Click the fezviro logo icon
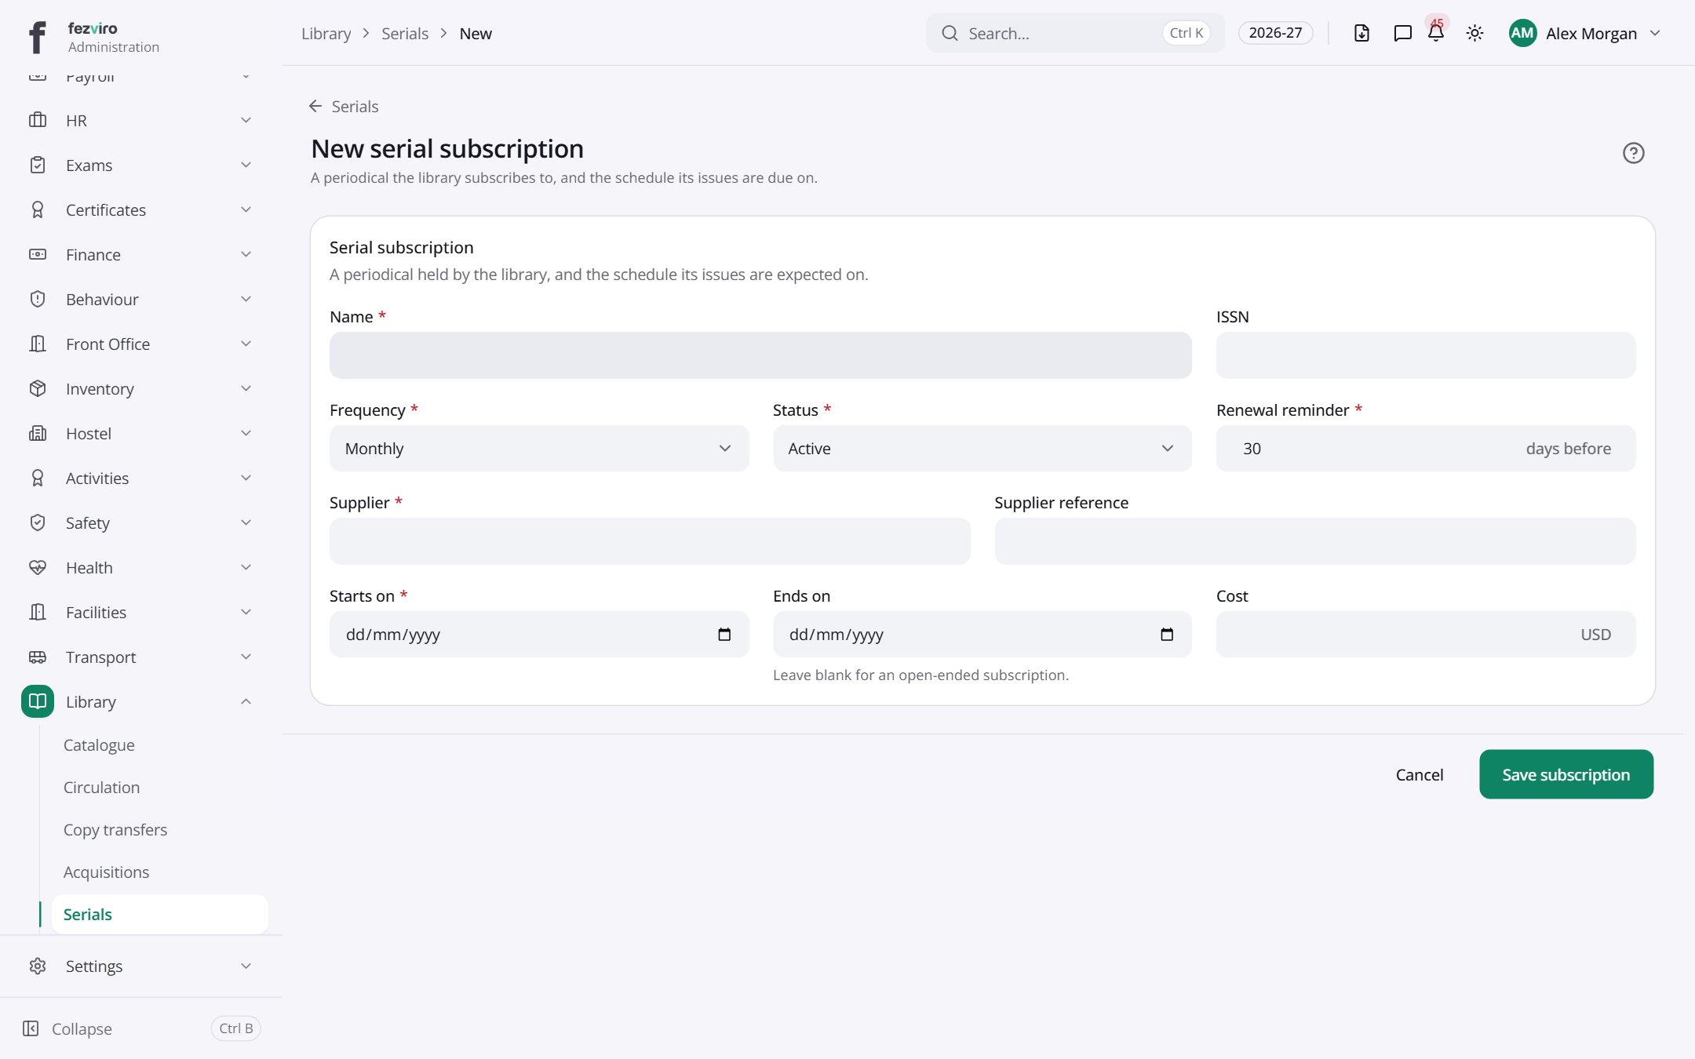Screen dimensions: 1695x1059 [x=37, y=36]
